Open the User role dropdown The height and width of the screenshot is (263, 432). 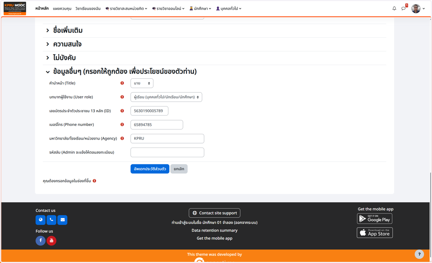pyautogui.click(x=166, y=97)
